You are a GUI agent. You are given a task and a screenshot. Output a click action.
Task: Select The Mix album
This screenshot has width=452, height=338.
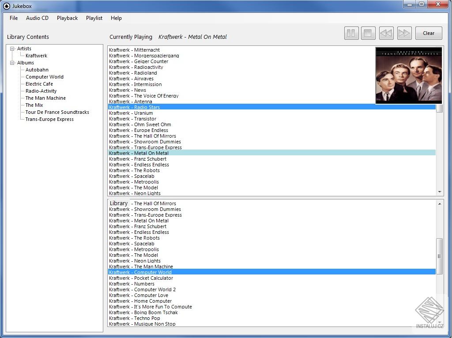[34, 105]
